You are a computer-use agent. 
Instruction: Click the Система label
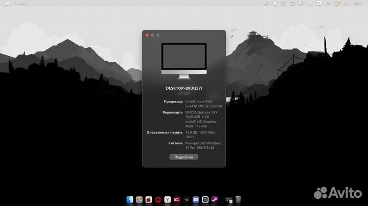[x=175, y=143]
